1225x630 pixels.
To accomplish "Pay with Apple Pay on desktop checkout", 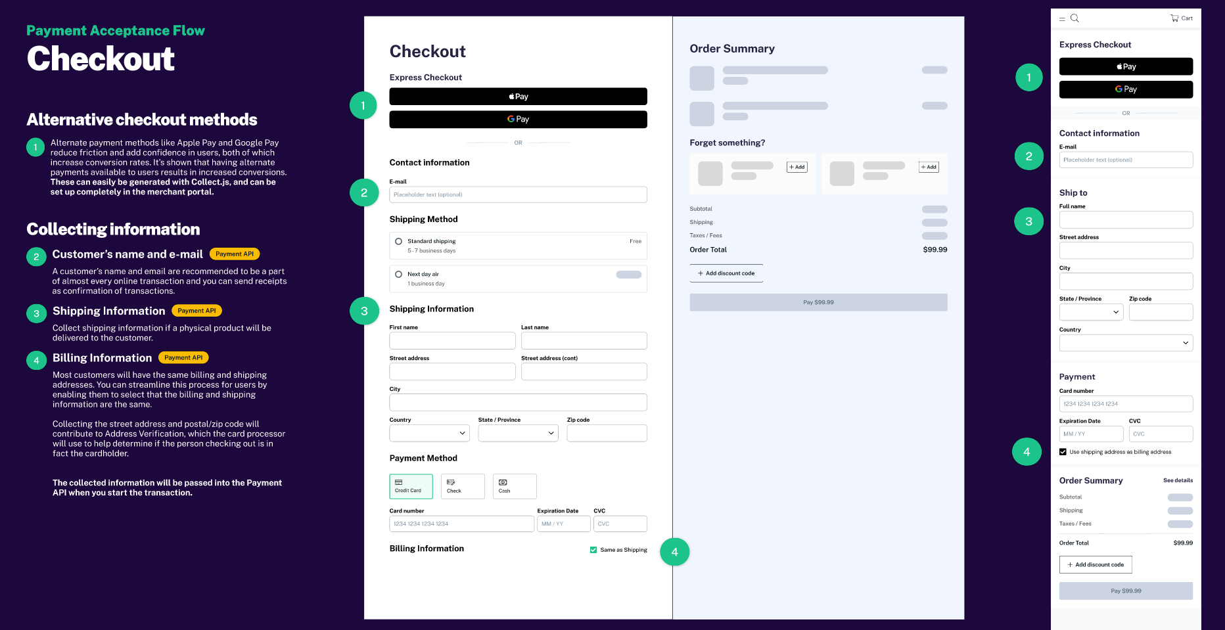I will coord(518,97).
